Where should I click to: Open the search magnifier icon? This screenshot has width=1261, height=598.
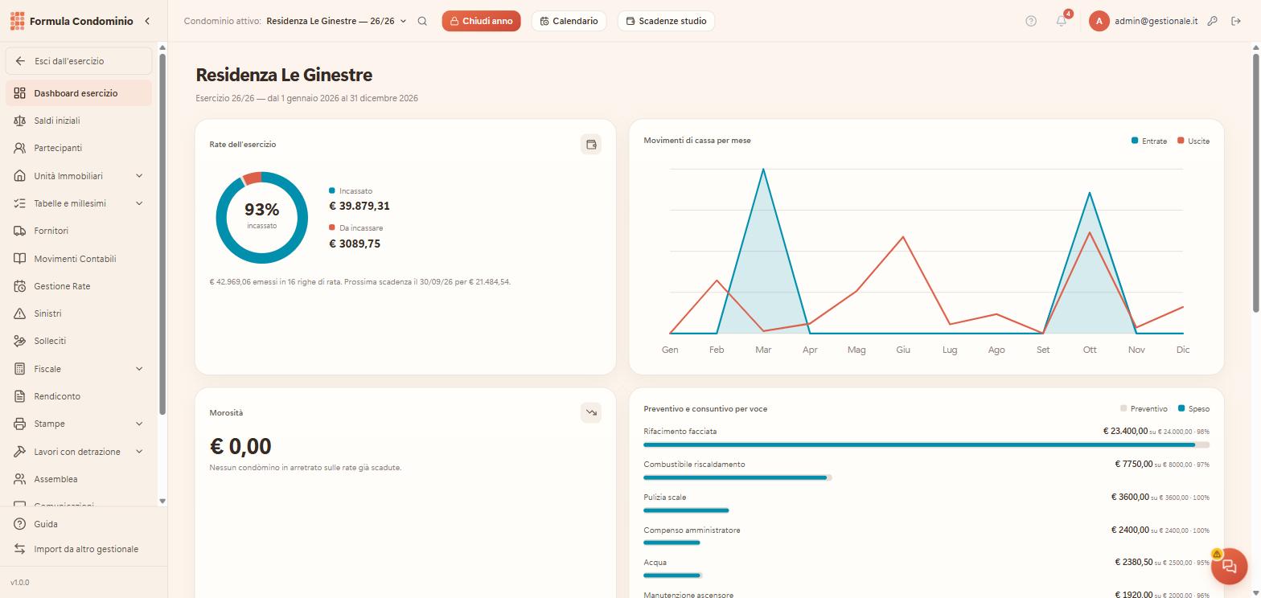(x=422, y=21)
